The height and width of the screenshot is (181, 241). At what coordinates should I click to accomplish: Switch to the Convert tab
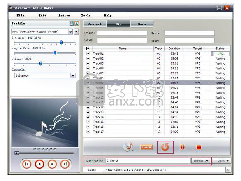95,24
